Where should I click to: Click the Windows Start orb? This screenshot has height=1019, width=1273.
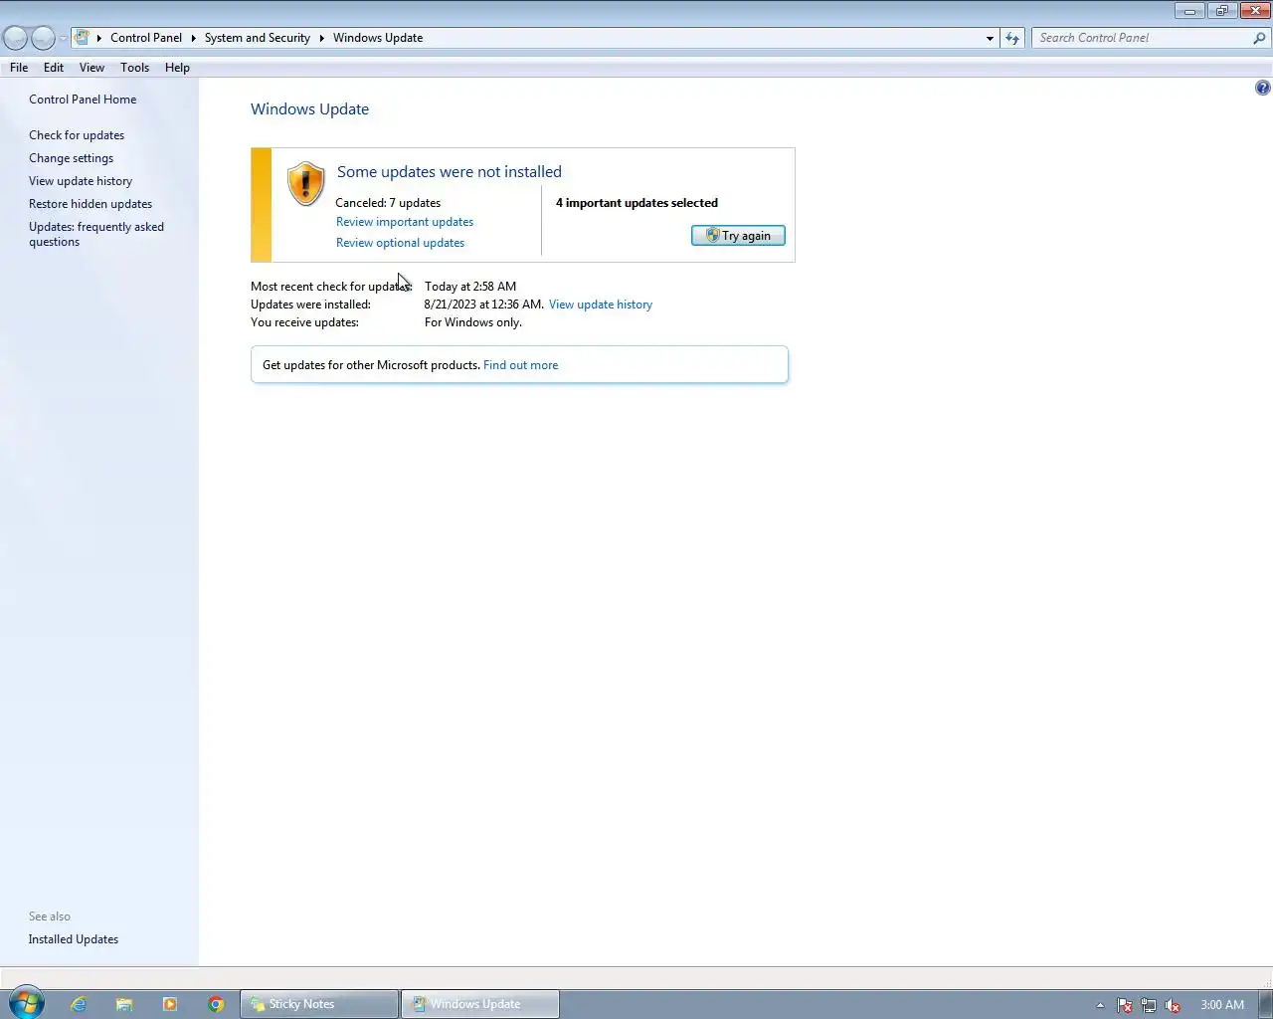(x=26, y=1003)
